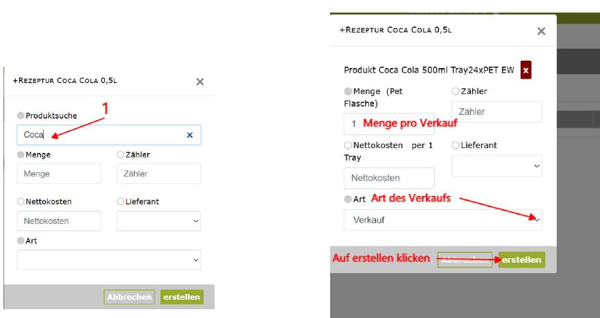The width and height of the screenshot is (600, 318).
Task: Select the Zähler radio in right dialog
Action: pyautogui.click(x=455, y=91)
